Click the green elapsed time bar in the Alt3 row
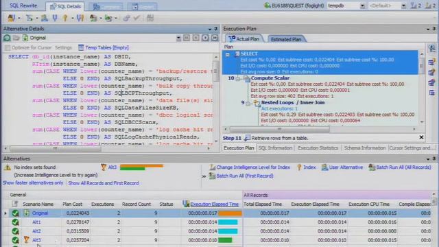 point(225,240)
